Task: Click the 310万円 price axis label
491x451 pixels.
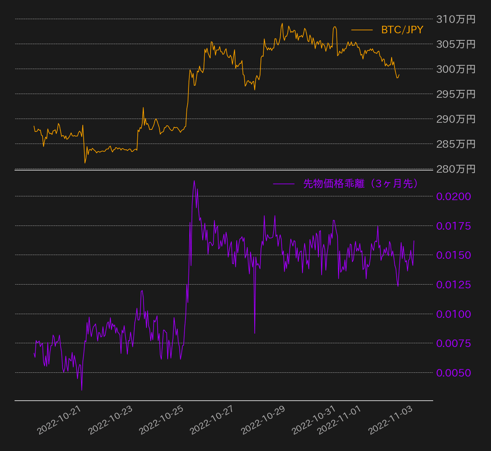Action: 456,19
